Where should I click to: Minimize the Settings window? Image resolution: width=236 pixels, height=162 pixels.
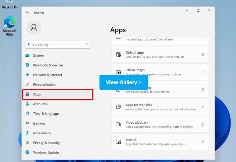[187, 11]
